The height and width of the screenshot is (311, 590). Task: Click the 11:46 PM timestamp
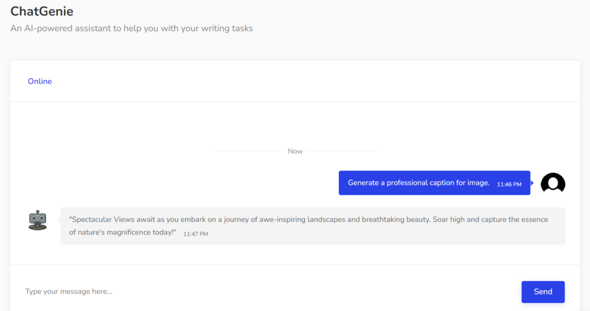click(x=509, y=184)
